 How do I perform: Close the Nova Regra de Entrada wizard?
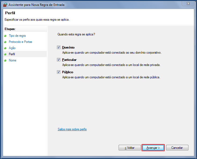pyautogui.click(x=188, y=3)
